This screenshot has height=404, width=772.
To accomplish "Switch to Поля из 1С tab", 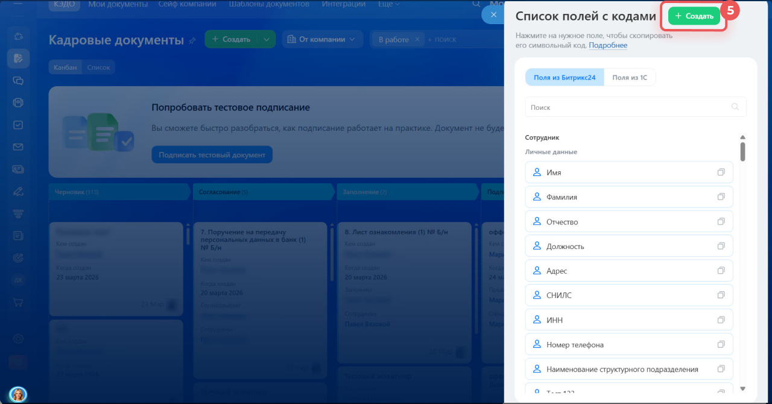I will coord(630,77).
